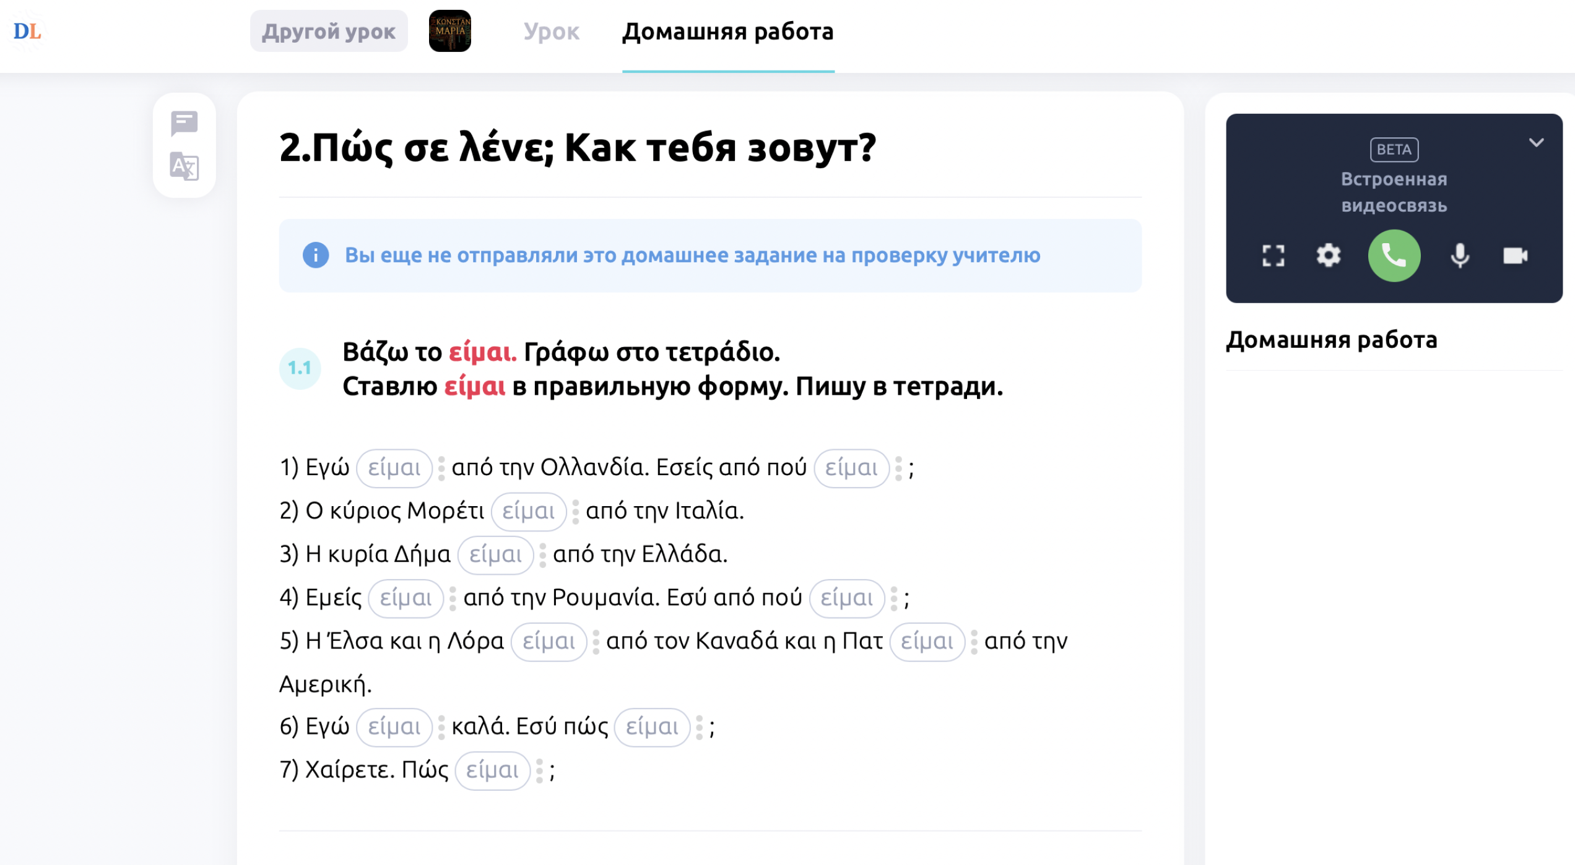Select the Домашняя работа tab

[x=727, y=31]
